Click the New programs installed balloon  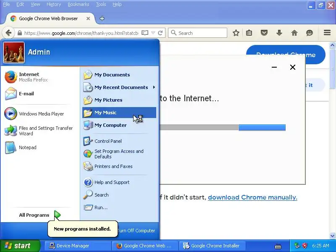pos(82,229)
